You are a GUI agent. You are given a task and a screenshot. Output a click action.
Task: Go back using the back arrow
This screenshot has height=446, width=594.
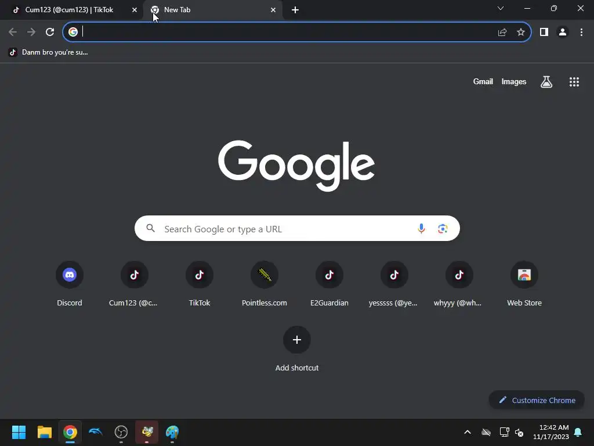13,33
